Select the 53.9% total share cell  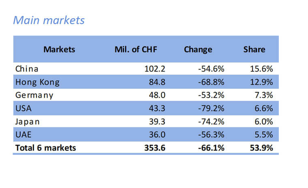tap(261, 148)
